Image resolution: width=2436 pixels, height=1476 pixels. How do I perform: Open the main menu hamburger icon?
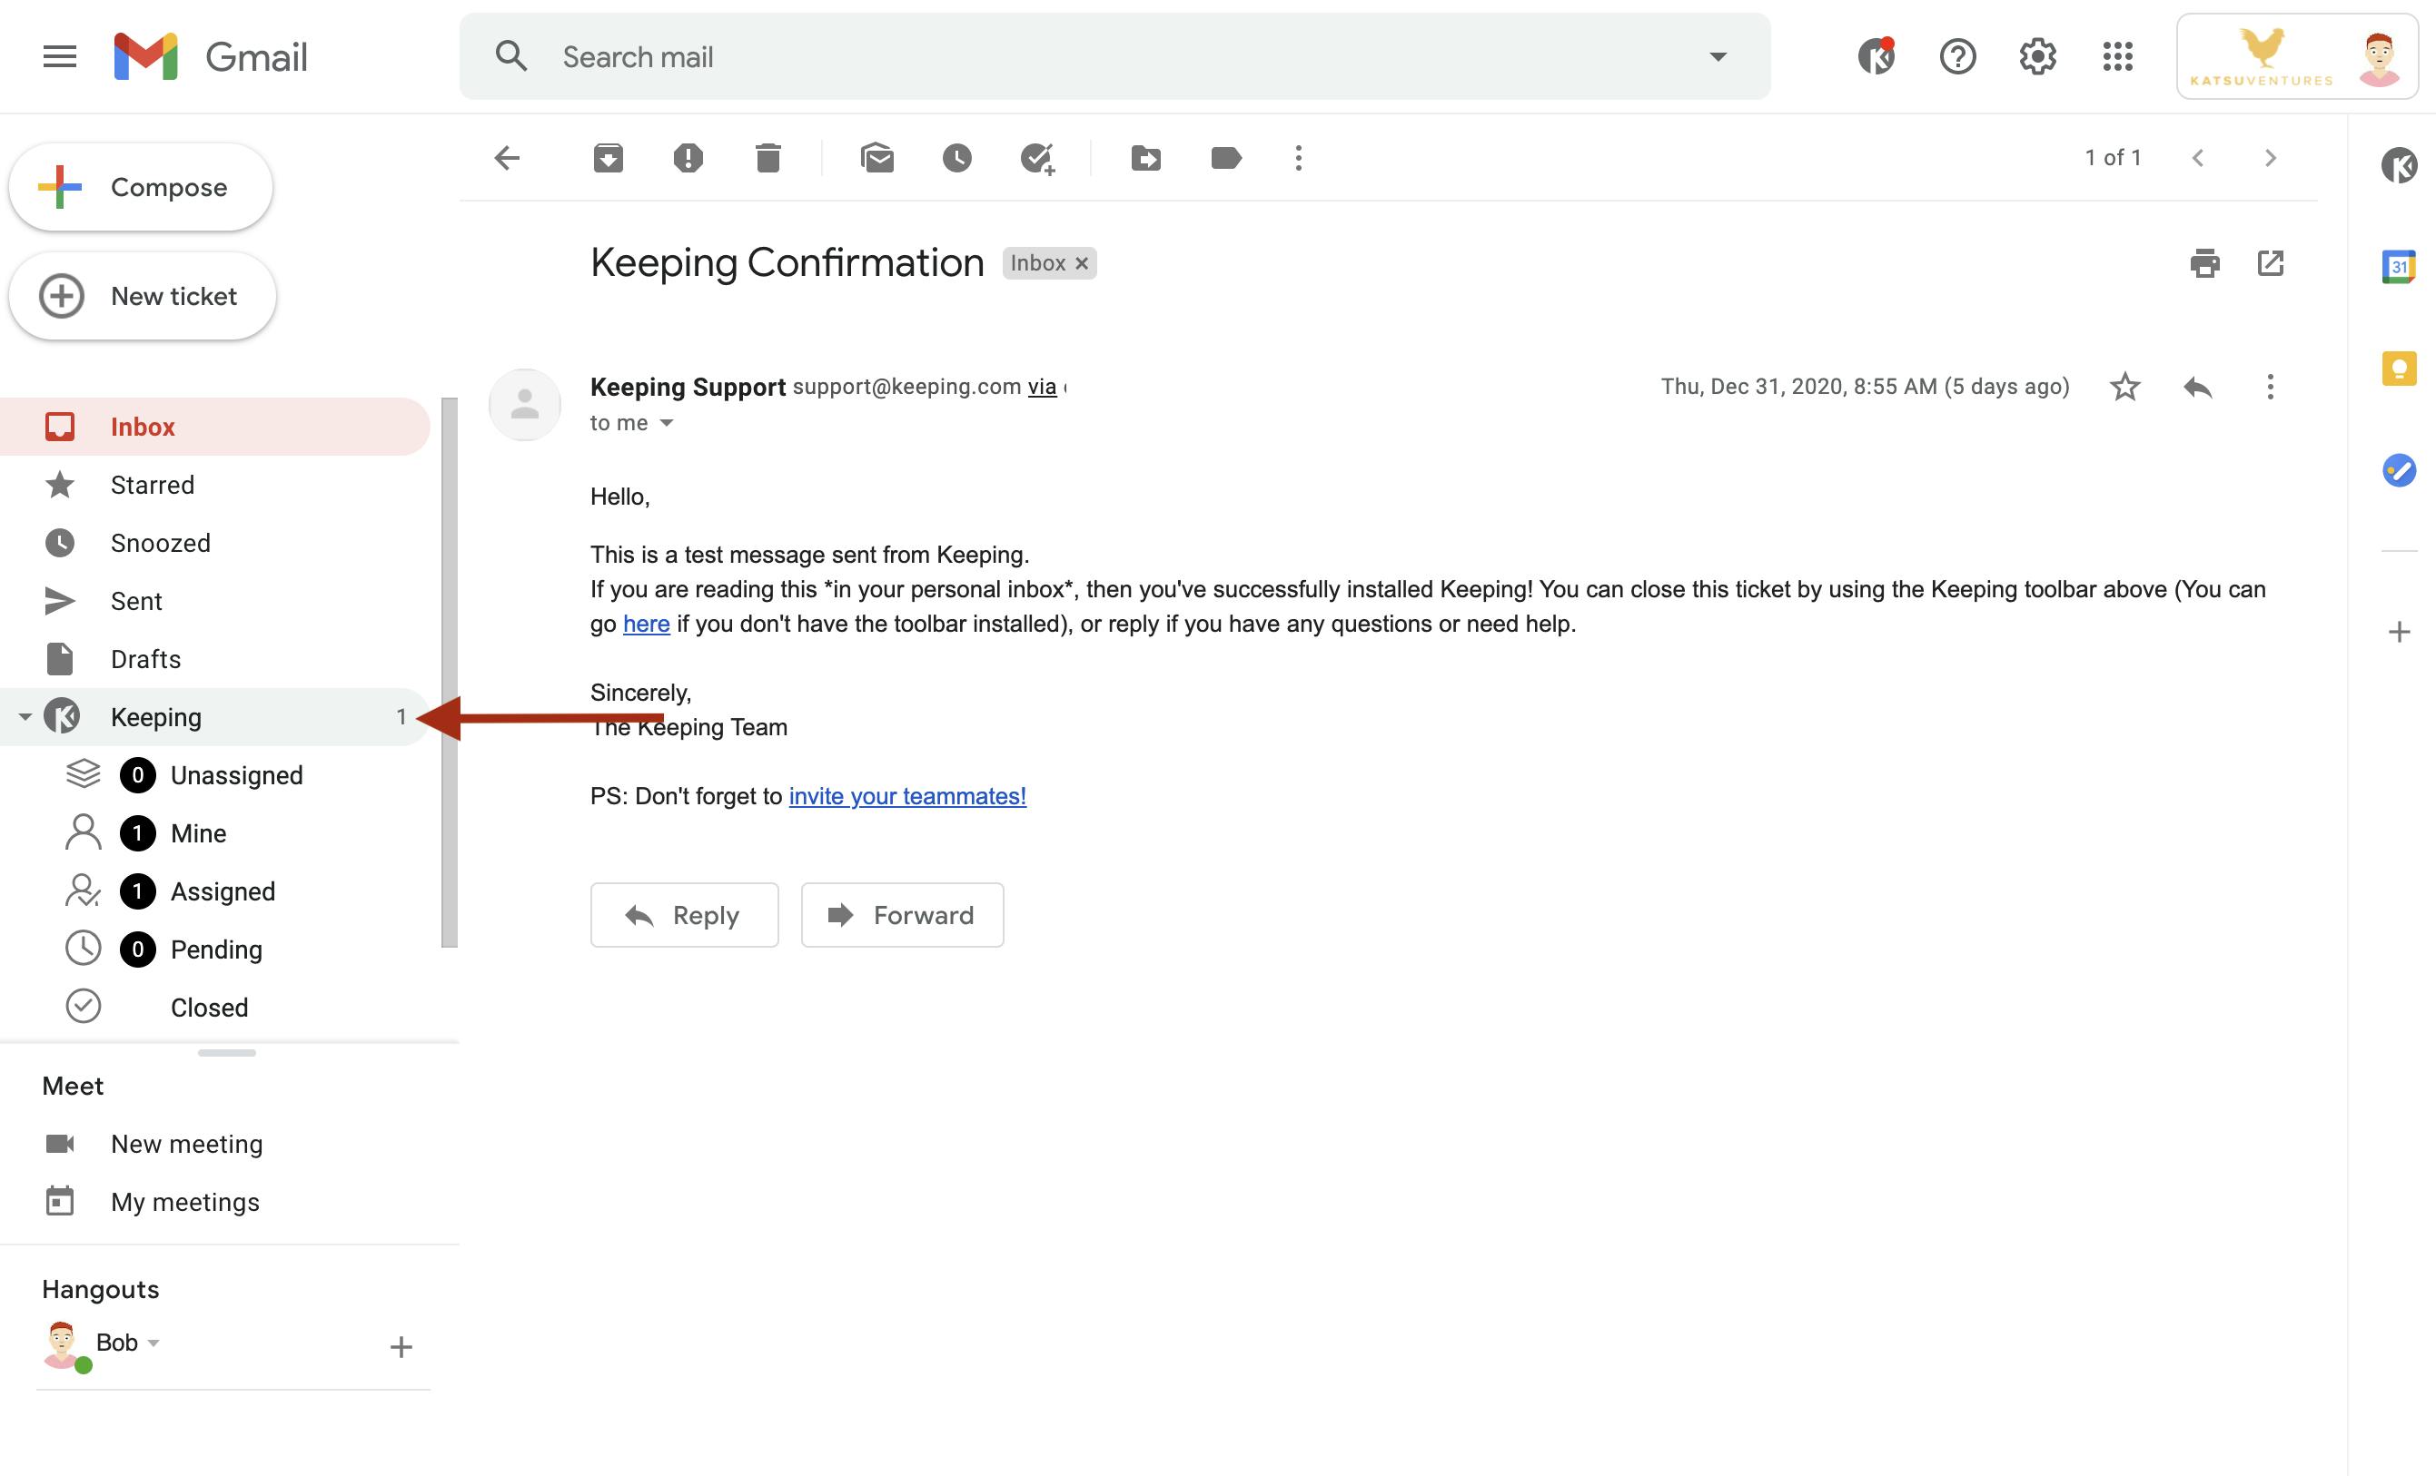coord(59,56)
